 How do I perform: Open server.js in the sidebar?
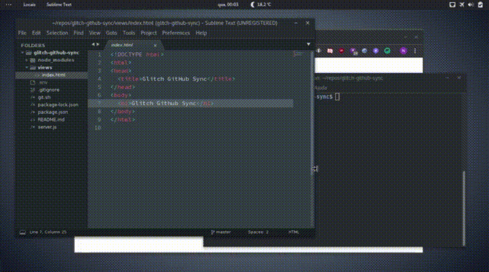47,127
